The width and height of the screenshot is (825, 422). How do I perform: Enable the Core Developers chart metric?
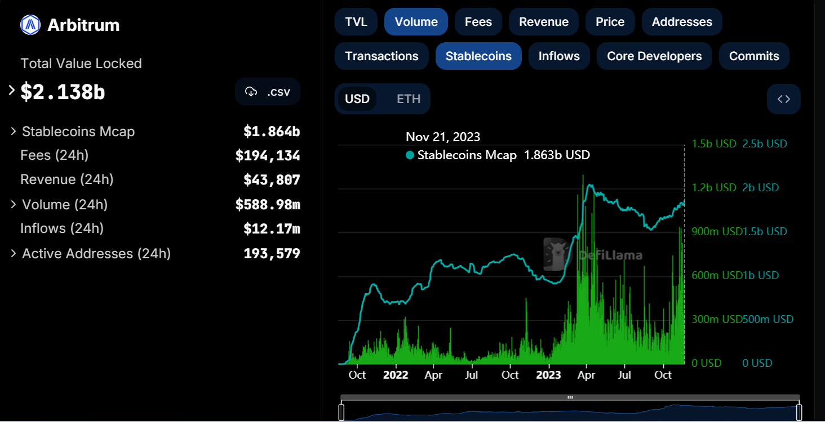[654, 56]
